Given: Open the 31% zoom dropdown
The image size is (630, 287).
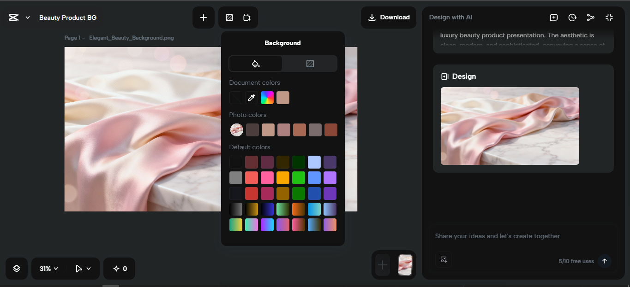Looking at the screenshot, I should tap(48, 268).
